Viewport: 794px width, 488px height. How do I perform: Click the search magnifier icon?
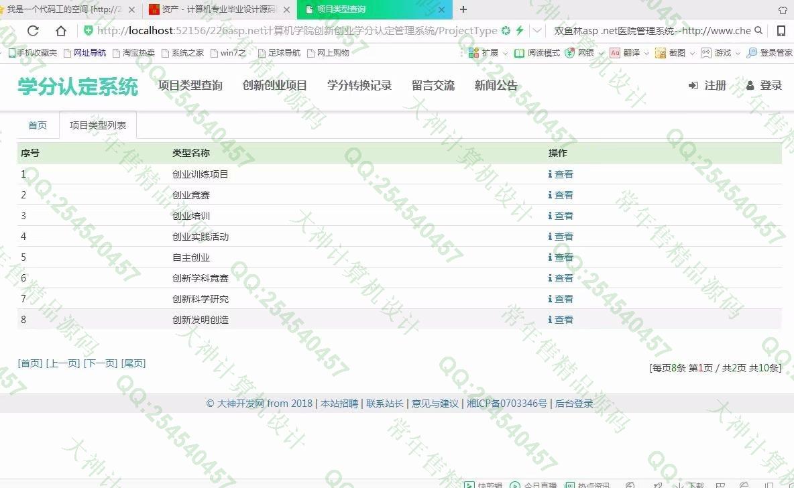tap(758, 30)
